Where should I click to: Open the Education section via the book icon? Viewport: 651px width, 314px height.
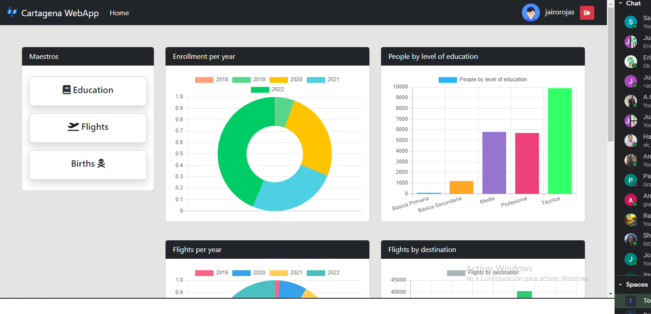coord(66,90)
